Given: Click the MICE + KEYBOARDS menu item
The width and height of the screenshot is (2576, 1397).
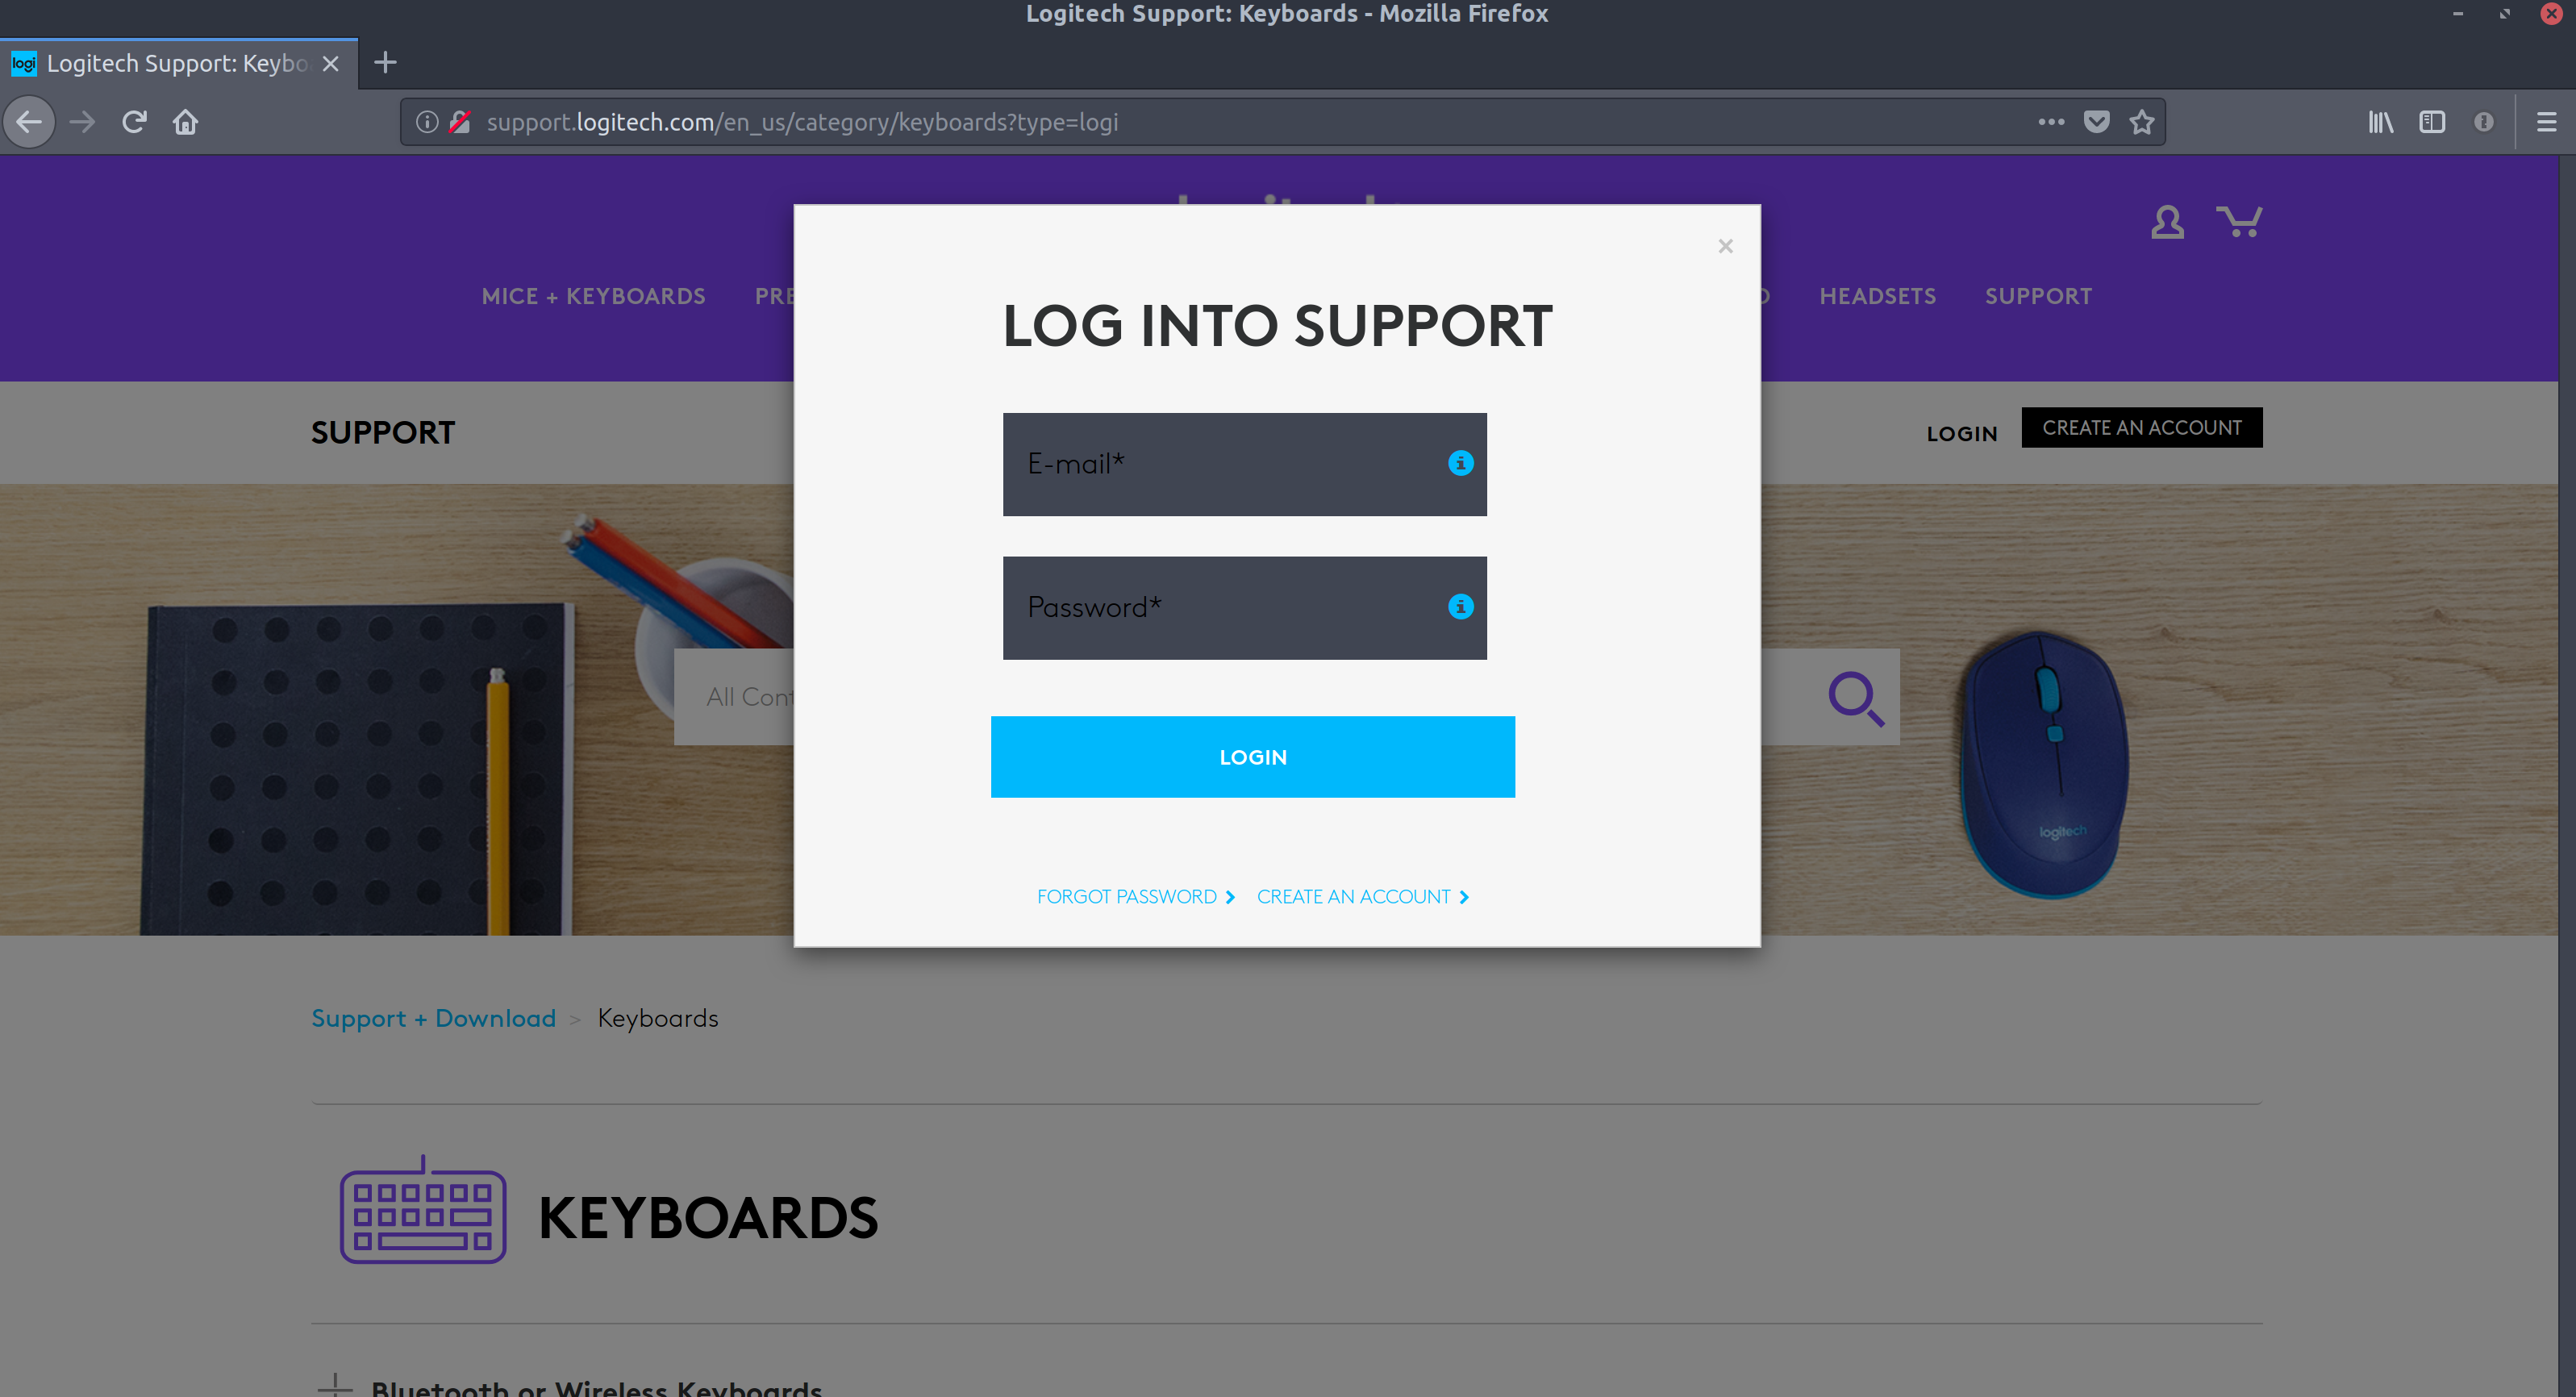Looking at the screenshot, I should click(x=594, y=296).
